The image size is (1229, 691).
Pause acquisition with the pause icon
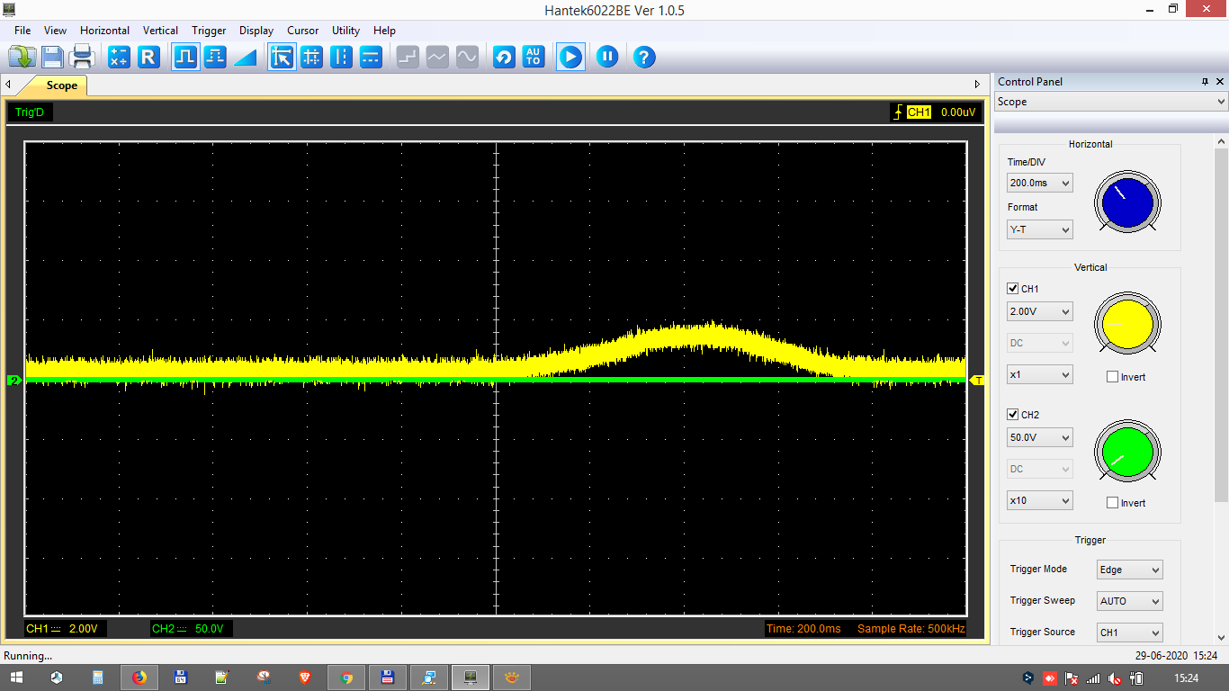[x=607, y=58]
